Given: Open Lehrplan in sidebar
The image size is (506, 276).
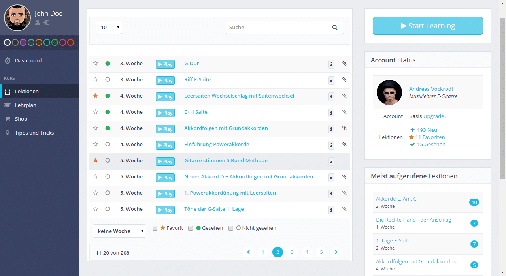Looking at the screenshot, I should point(40,105).
